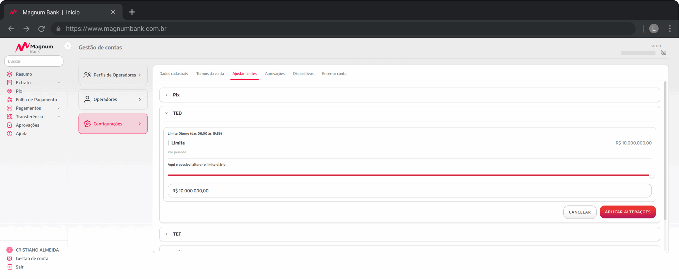Image resolution: width=679 pixels, height=279 pixels.
Task: Reload the page with browser refresh
Action: [41, 29]
